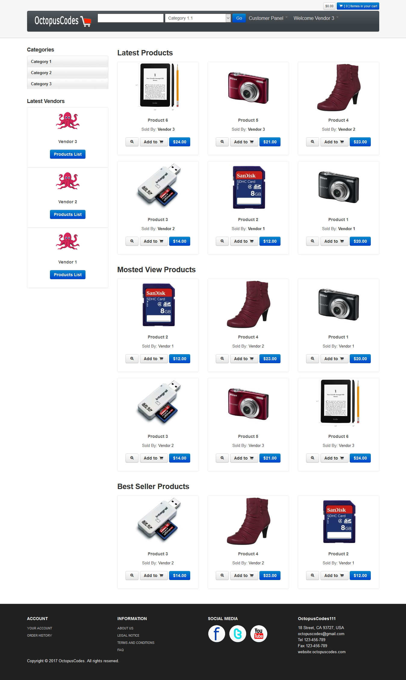The image size is (406, 680).
Task: Click the Go search button
Action: coord(239,18)
